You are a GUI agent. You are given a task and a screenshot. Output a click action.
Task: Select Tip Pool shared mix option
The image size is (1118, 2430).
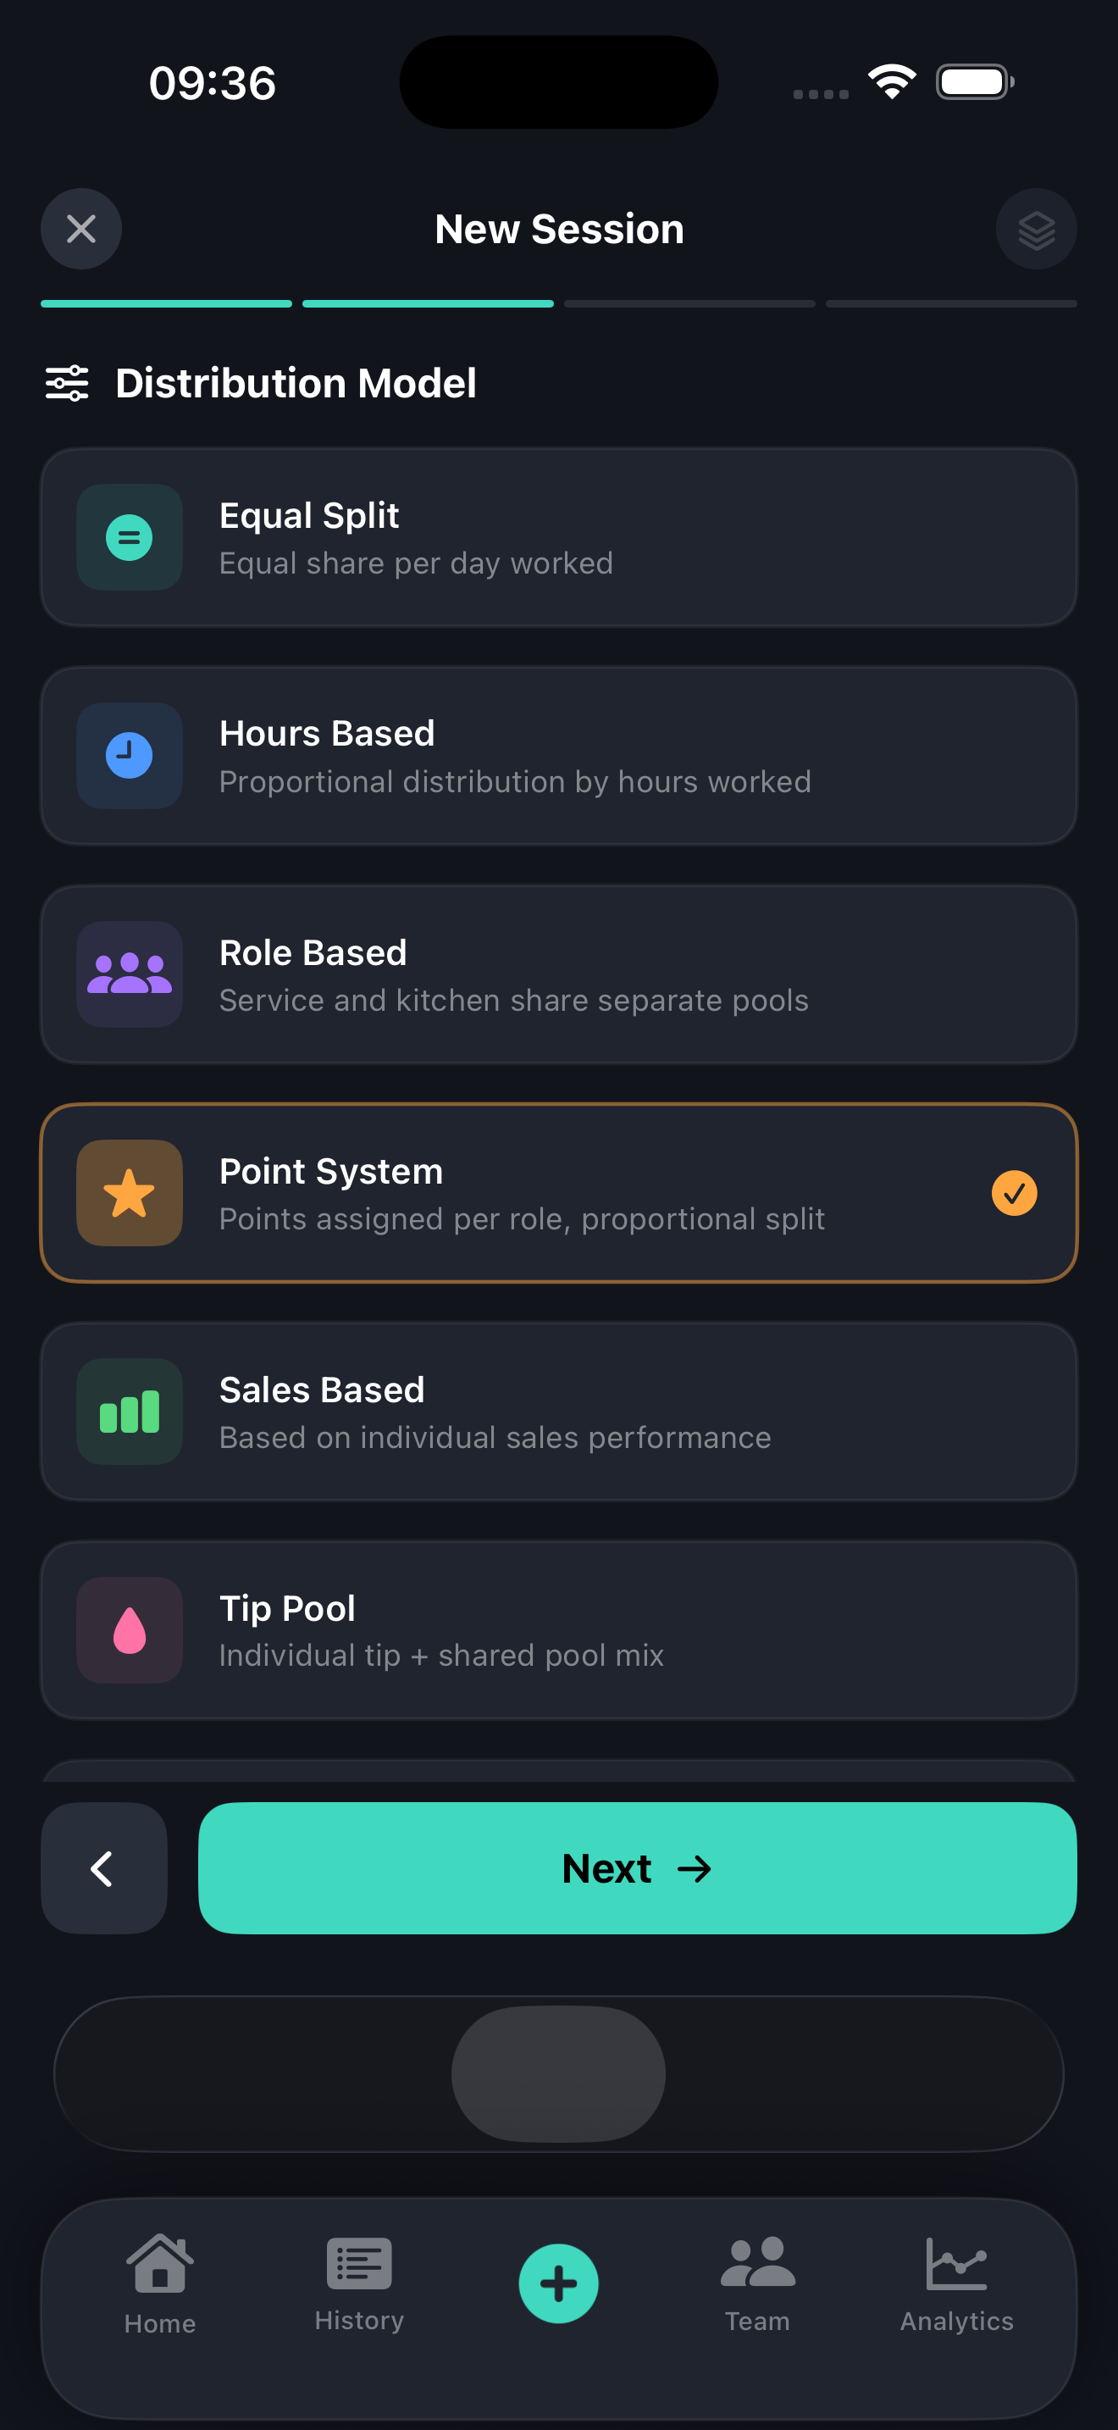pos(559,1630)
